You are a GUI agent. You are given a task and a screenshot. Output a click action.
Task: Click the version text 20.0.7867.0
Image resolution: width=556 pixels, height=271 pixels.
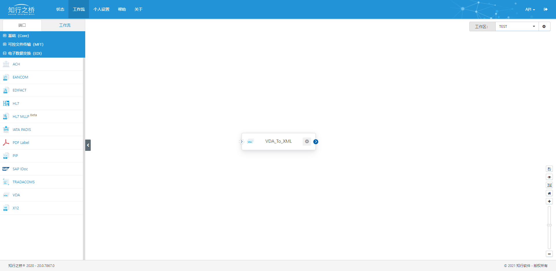[46, 265]
